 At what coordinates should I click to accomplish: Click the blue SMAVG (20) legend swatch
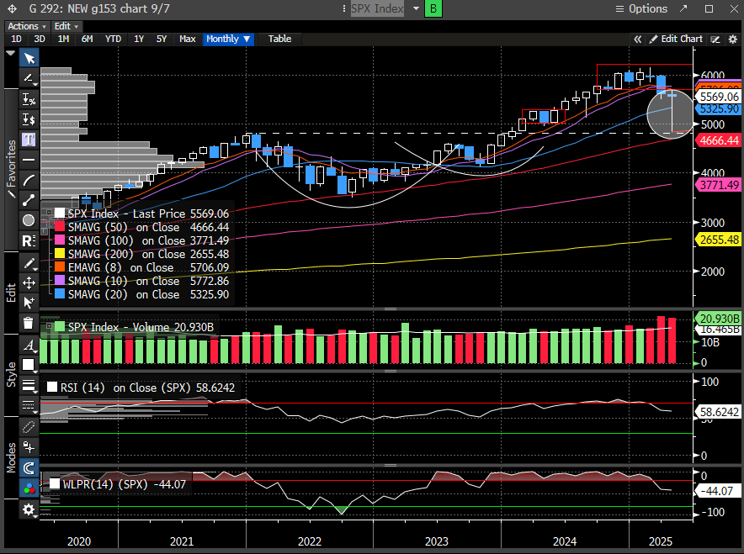[x=60, y=294]
